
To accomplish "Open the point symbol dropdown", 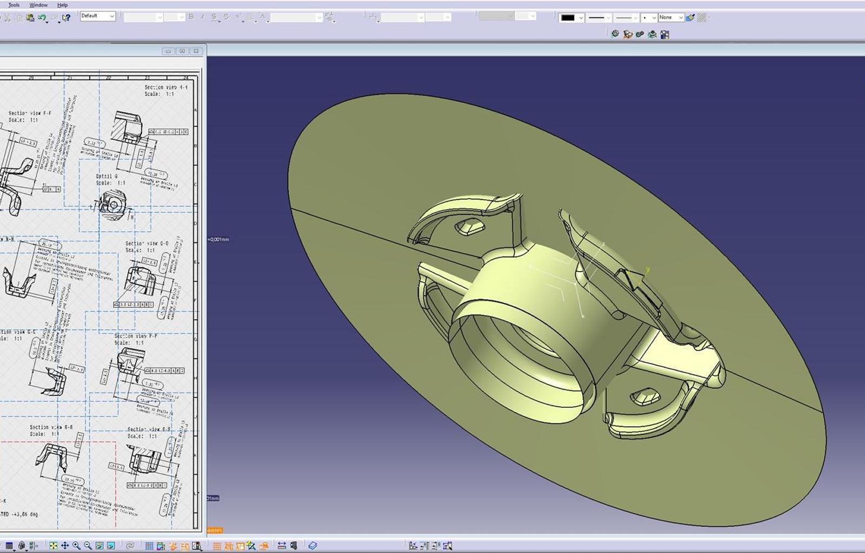I will tap(649, 18).
